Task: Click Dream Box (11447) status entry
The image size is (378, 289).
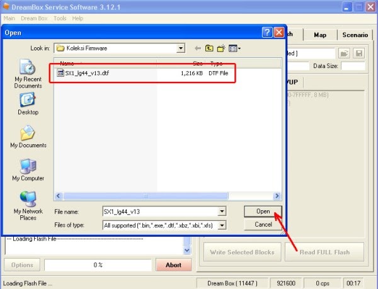Action: (232, 283)
